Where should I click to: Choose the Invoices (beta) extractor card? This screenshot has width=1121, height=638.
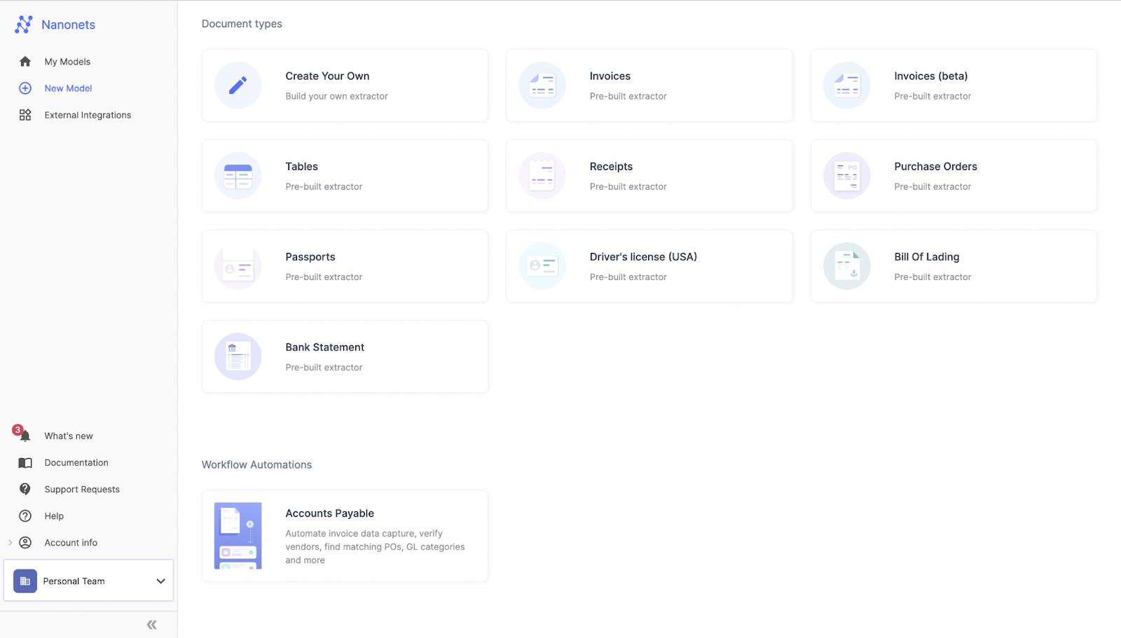[954, 85]
